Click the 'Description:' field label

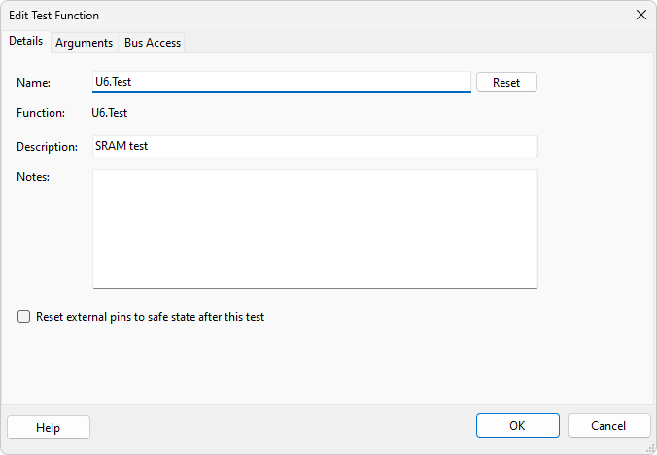tap(47, 147)
